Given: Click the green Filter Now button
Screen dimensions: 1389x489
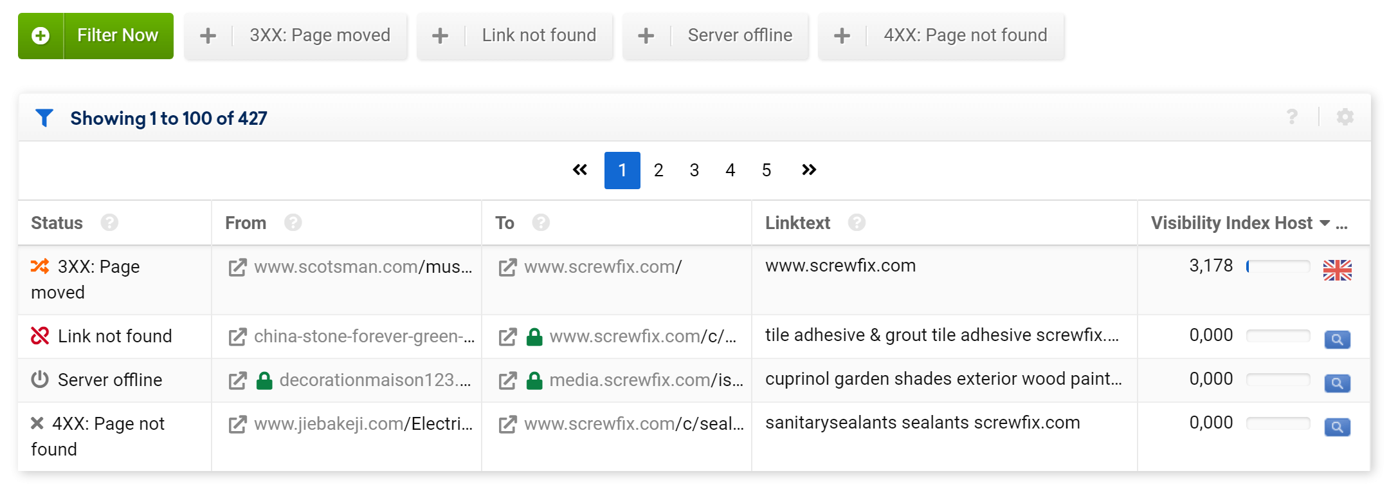Looking at the screenshot, I should click(96, 36).
